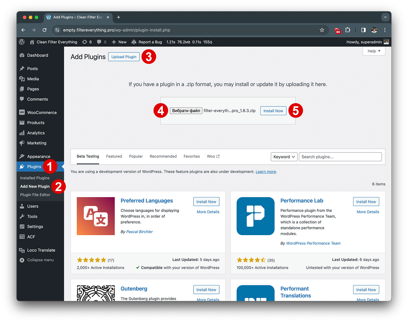The height and width of the screenshot is (323, 408).
Task: Click the WordPress logo in admin bar
Action: [x=22, y=42]
